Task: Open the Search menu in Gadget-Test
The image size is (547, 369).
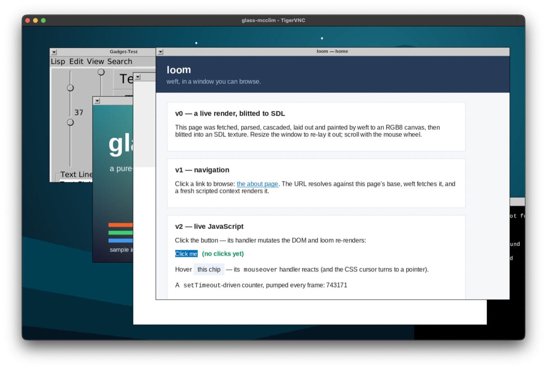Action: click(120, 61)
